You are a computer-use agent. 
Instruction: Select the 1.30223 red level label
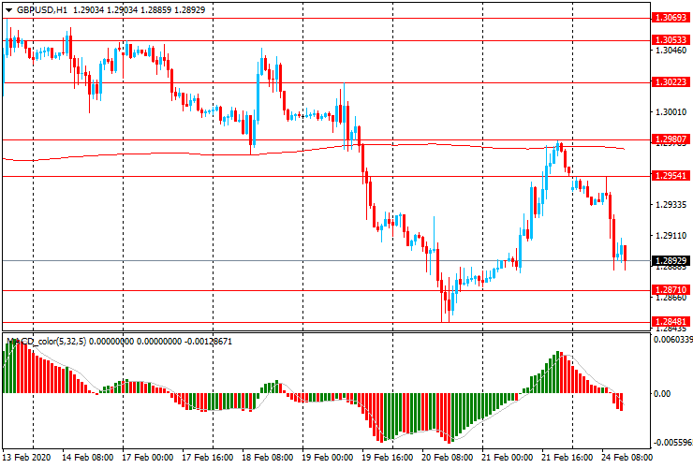[671, 81]
